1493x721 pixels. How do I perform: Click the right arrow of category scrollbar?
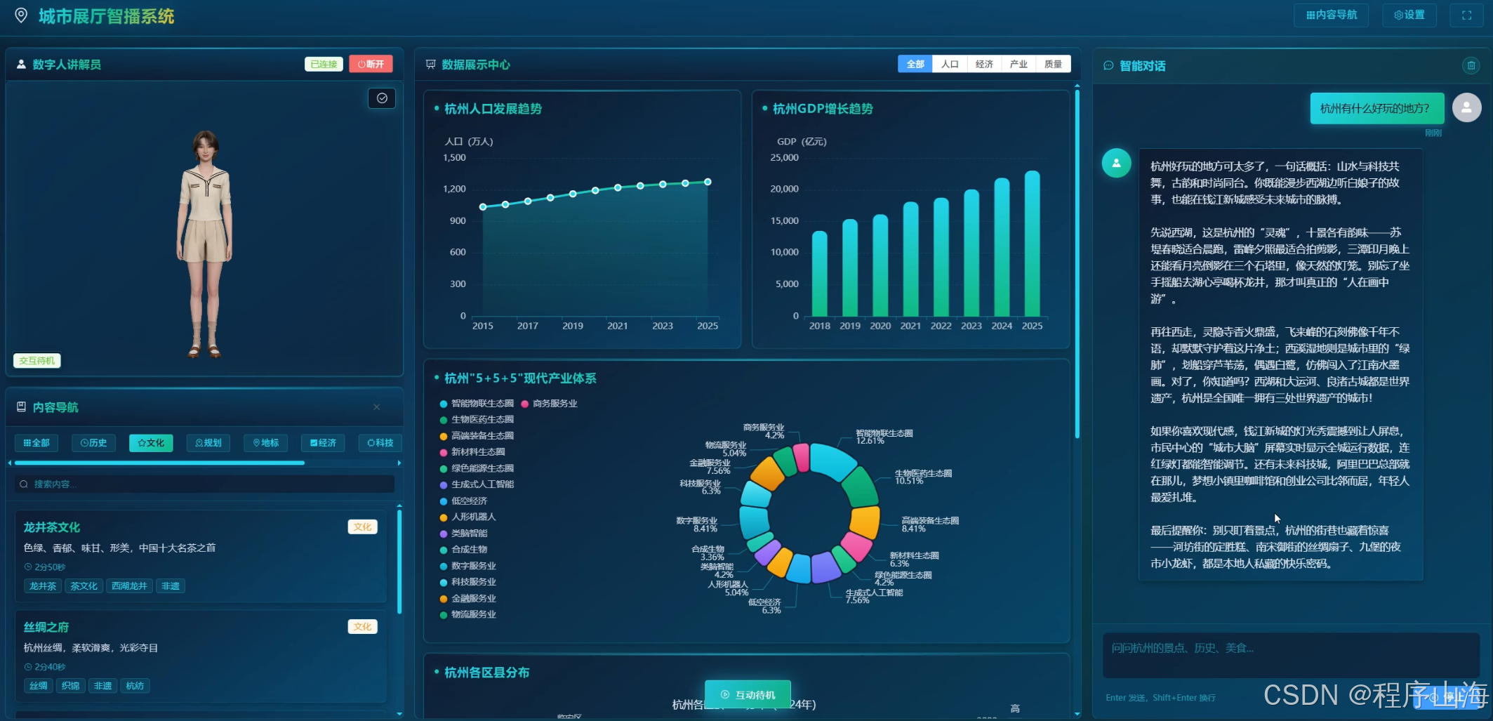[399, 463]
